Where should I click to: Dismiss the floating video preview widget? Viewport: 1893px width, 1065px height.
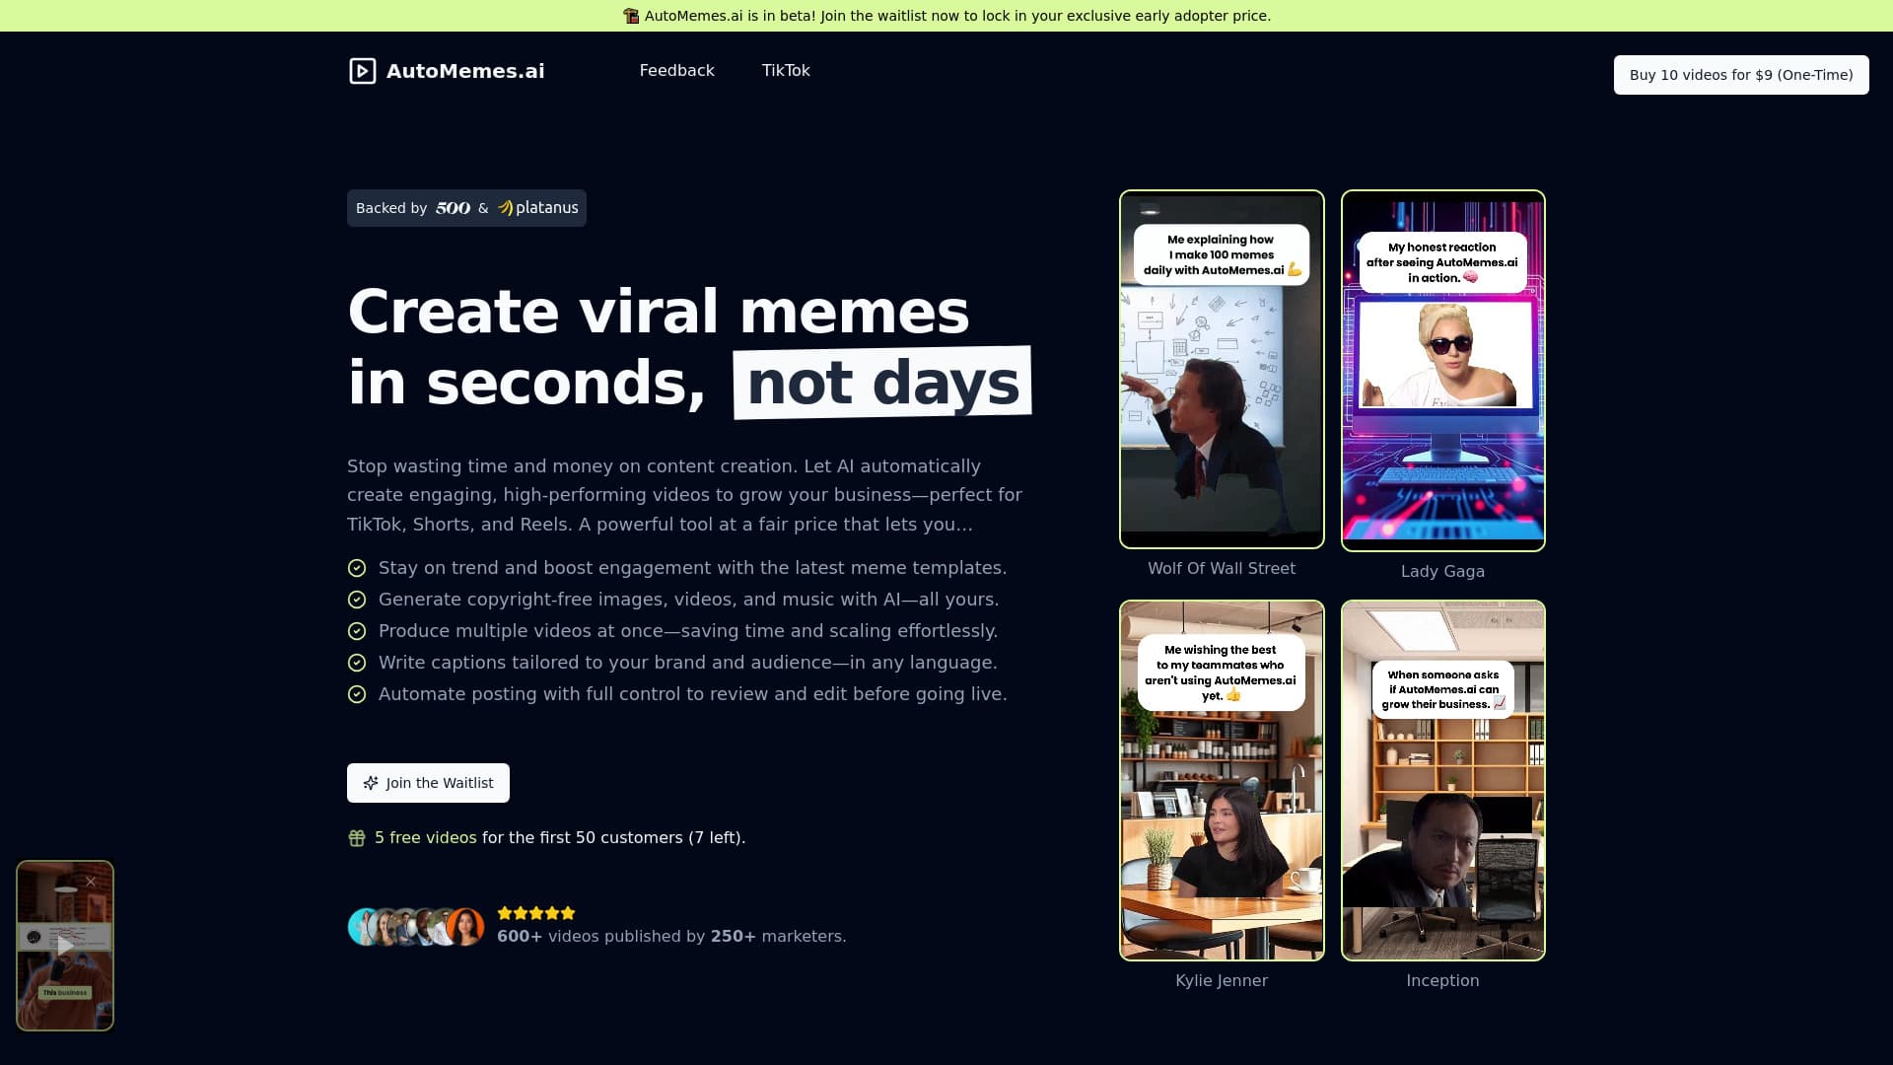point(92,881)
